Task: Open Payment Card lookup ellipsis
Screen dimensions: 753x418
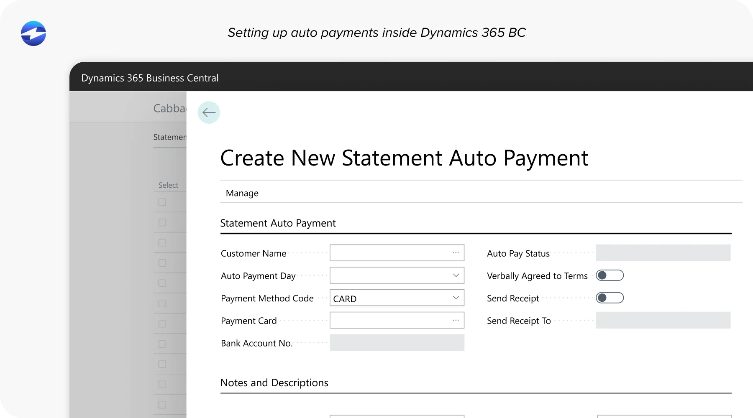Action: (x=456, y=320)
